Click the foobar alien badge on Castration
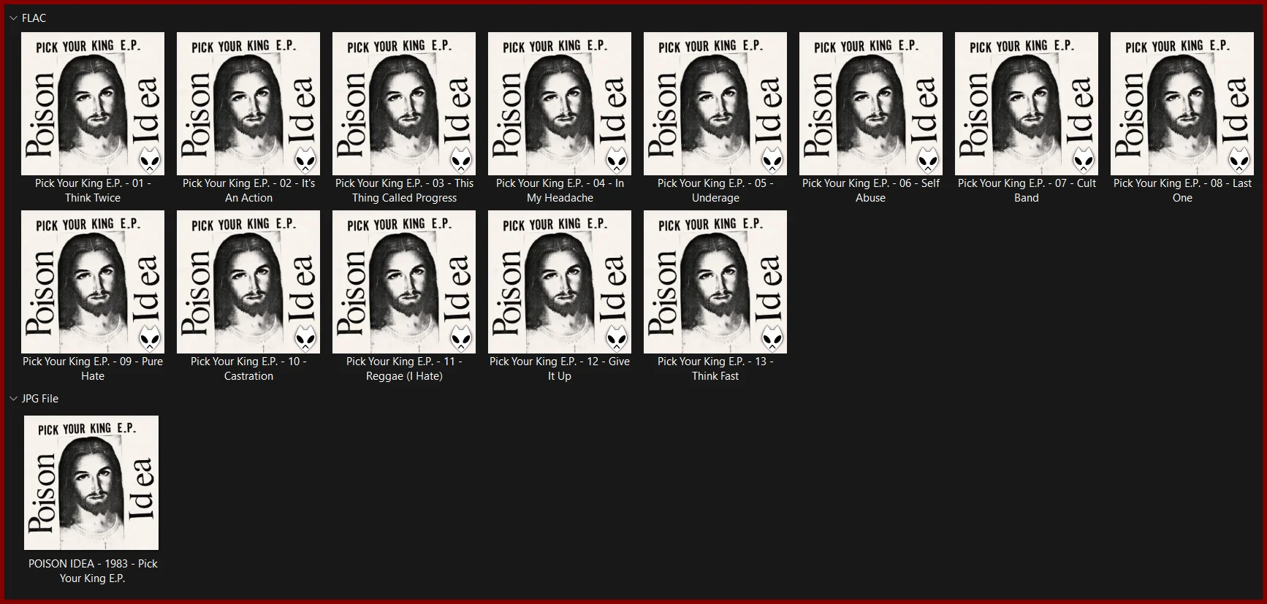Image resolution: width=1267 pixels, height=604 pixels. coord(305,337)
